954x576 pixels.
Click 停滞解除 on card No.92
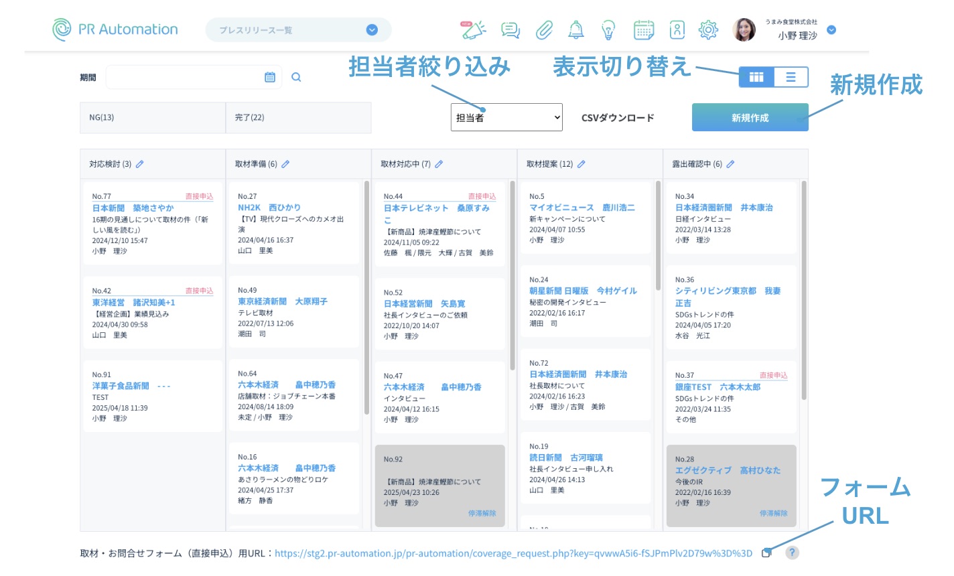[x=482, y=513]
